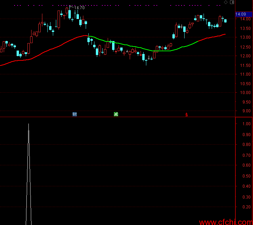Click the 1.00 indicator axis label
Image resolution: width=253 pixels, height=225 pixels.
tap(246, 124)
